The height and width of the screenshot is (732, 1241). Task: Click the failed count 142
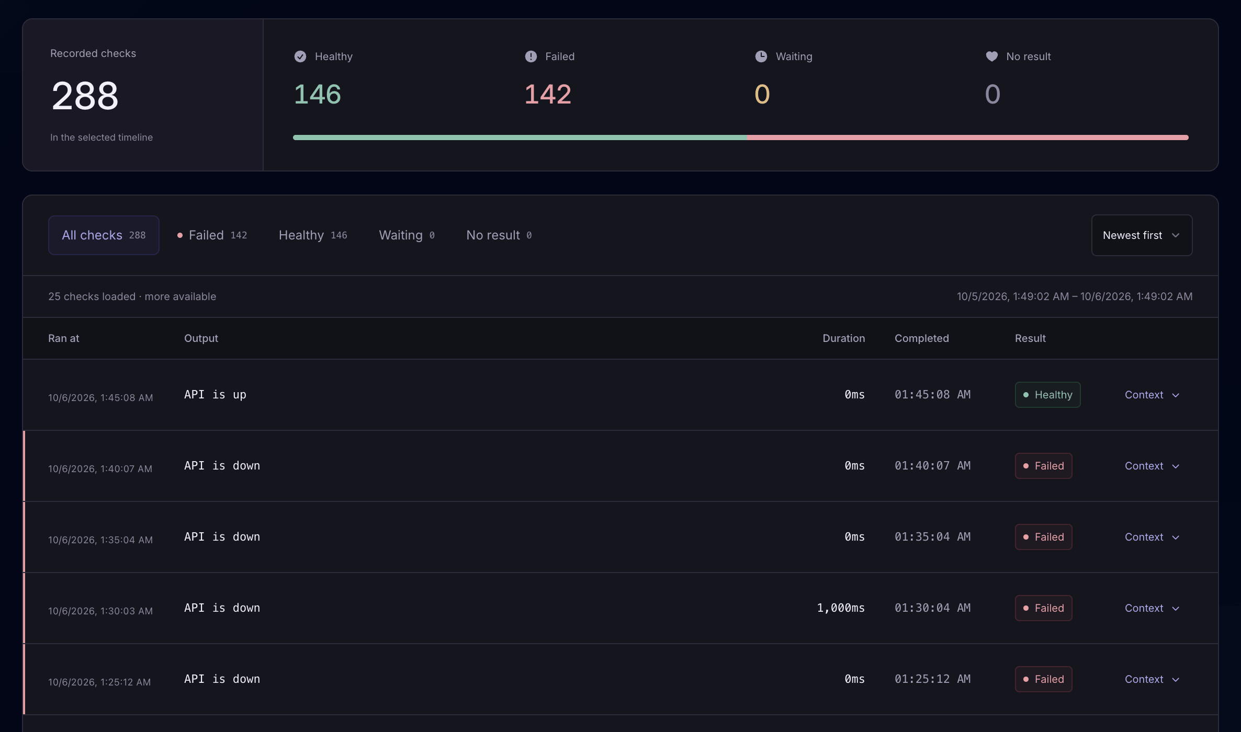click(548, 95)
